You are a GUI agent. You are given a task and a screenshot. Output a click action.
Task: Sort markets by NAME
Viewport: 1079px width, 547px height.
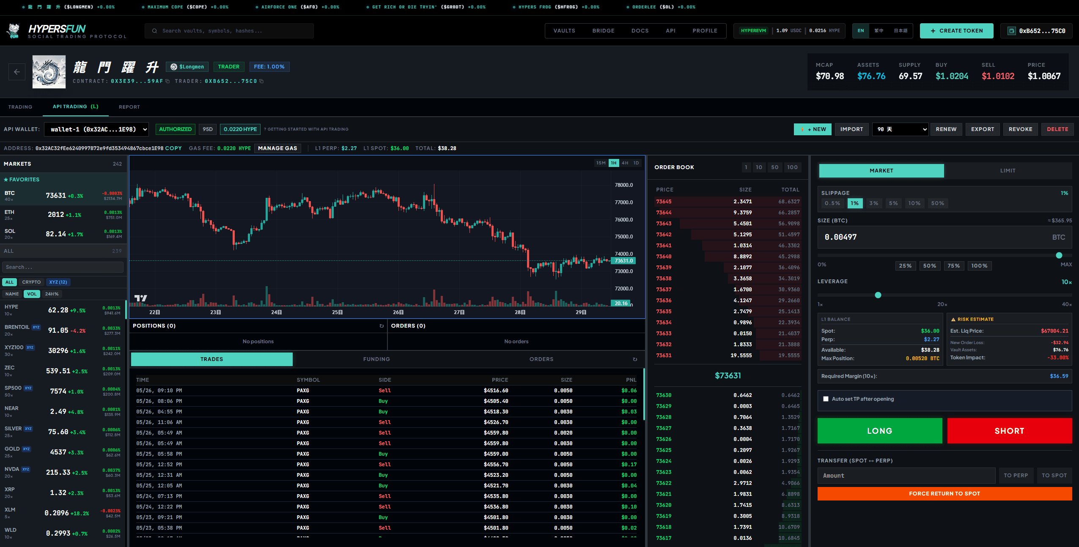coord(12,294)
